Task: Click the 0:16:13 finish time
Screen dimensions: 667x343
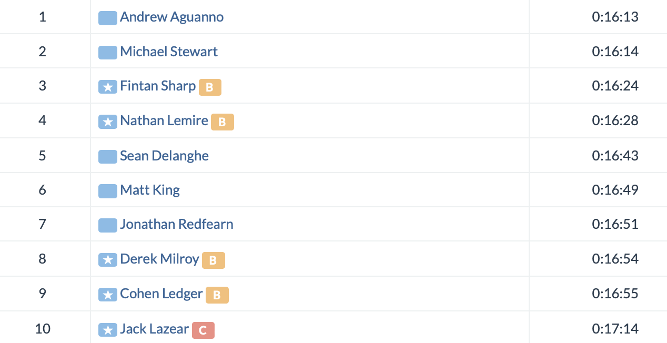Action: tap(614, 17)
